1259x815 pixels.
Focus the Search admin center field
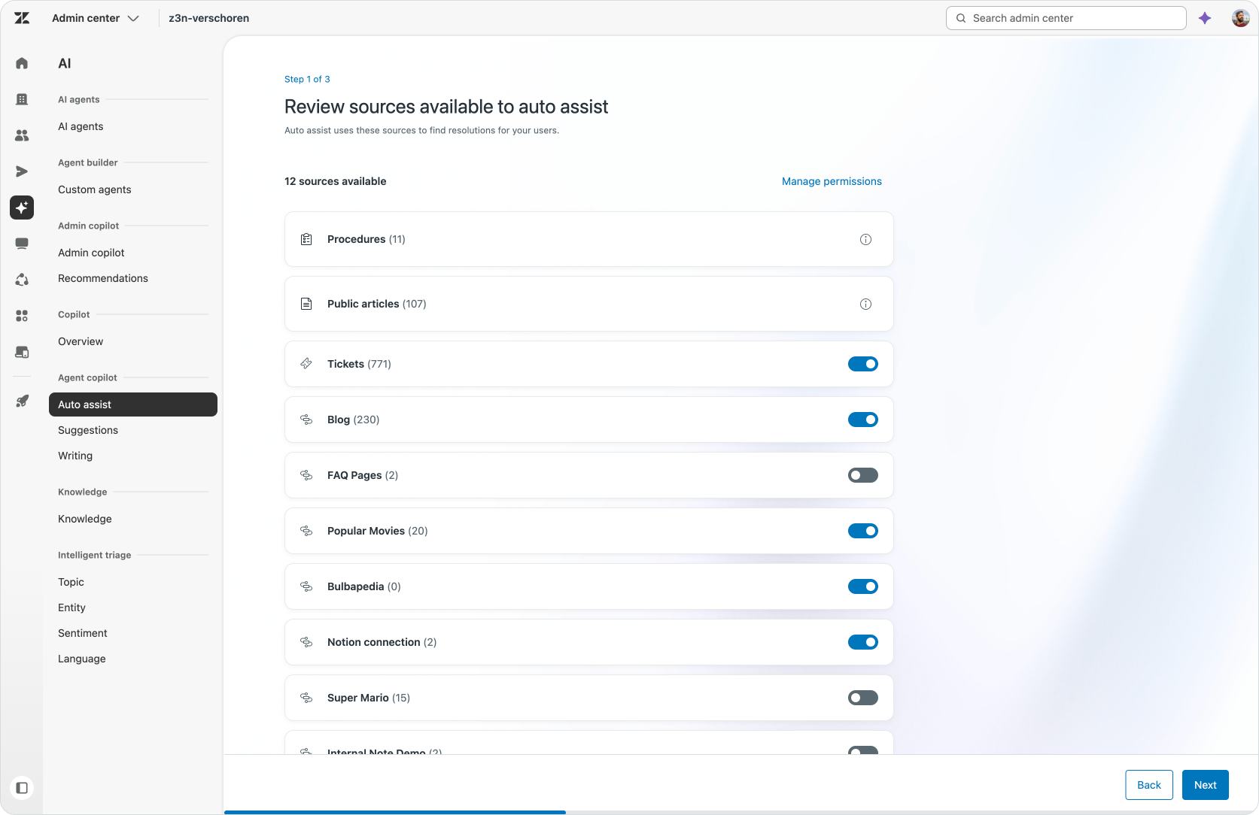point(1066,18)
